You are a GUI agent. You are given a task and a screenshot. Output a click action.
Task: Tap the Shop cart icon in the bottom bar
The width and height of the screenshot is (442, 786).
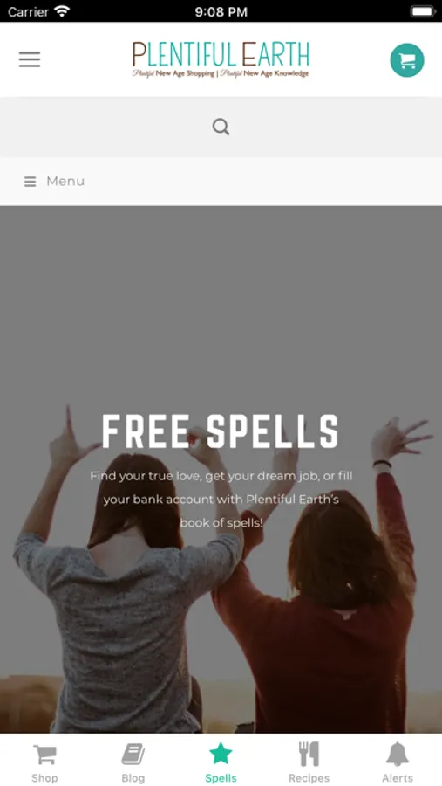pyautogui.click(x=44, y=755)
